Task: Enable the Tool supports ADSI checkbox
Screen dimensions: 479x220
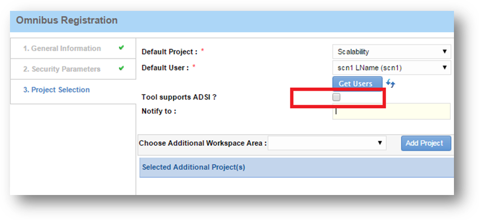Action: [x=336, y=97]
